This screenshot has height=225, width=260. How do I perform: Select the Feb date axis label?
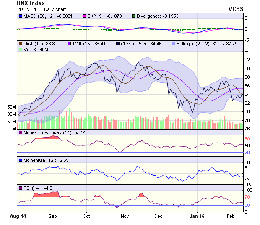tap(231, 216)
